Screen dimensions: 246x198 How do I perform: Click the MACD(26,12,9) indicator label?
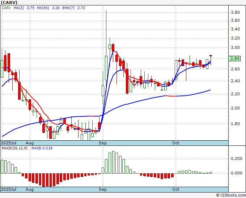(14, 148)
